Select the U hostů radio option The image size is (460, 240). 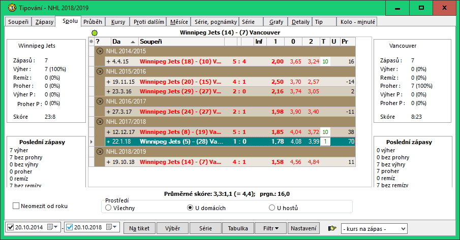point(272,208)
